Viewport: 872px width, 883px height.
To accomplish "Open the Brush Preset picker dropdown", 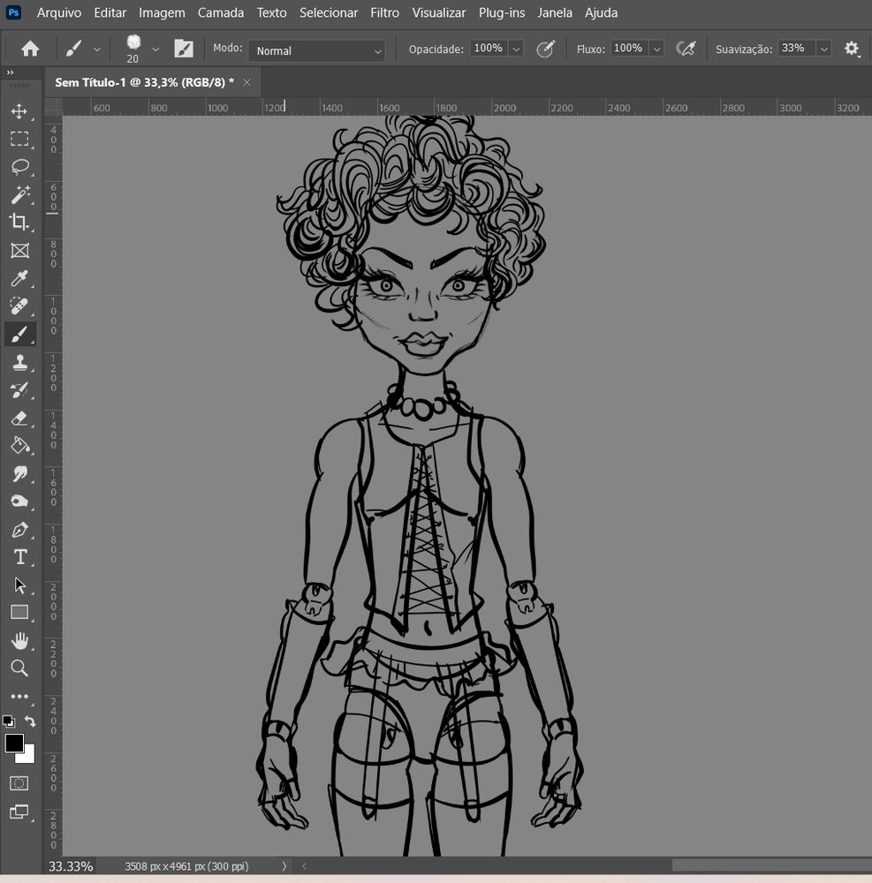I will point(155,49).
